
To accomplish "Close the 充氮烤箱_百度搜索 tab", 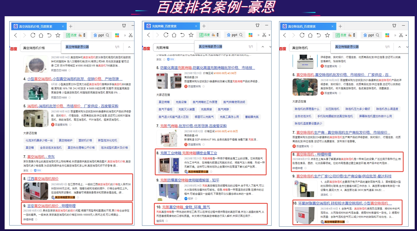I will point(196,26).
